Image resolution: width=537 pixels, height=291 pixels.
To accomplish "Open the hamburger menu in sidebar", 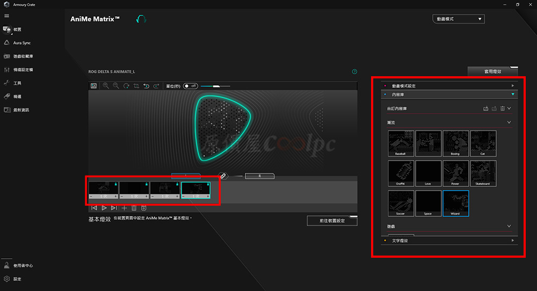I will (6, 16).
